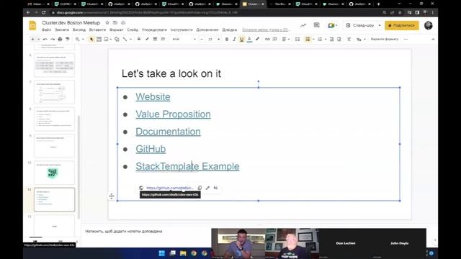This screenshot has width=461, height=259.
Task: Click the border dash icon
Action: [163, 39]
